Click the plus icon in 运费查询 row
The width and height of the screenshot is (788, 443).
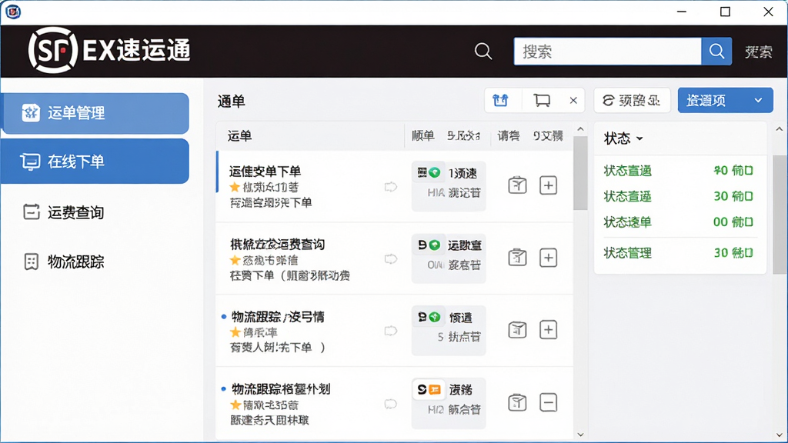pyautogui.click(x=548, y=258)
